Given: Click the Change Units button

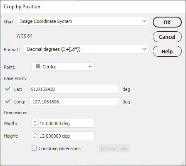Looking at the screenshot, I should point(114,148).
